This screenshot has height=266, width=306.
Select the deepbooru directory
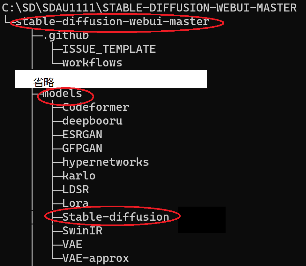point(93,121)
